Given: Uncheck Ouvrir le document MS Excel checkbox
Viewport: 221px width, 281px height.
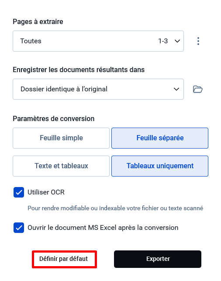Looking at the screenshot, I should 19,228.
